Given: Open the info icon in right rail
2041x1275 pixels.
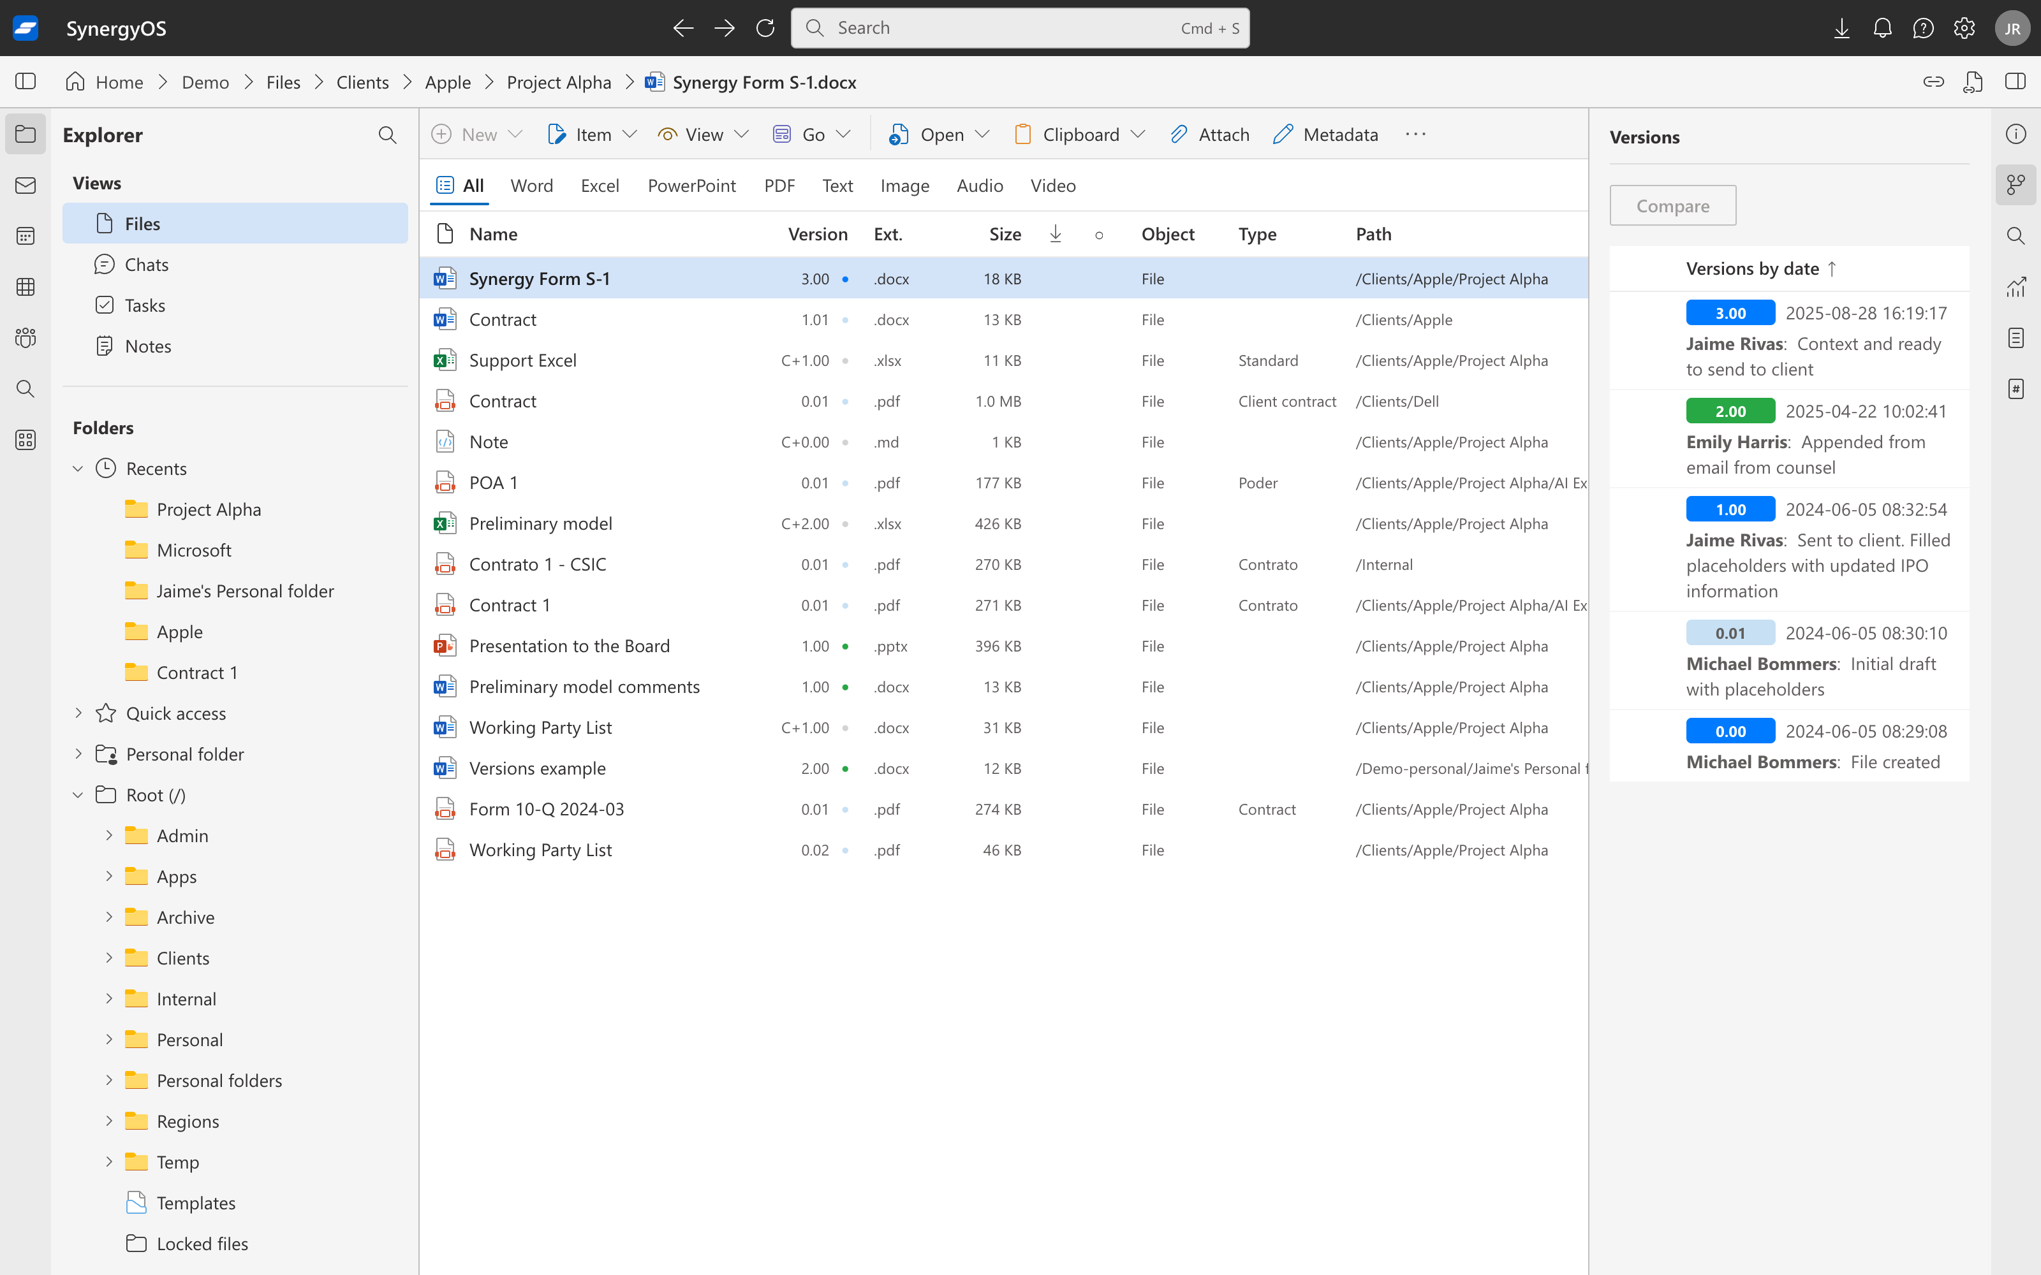Looking at the screenshot, I should coord(2015,134).
